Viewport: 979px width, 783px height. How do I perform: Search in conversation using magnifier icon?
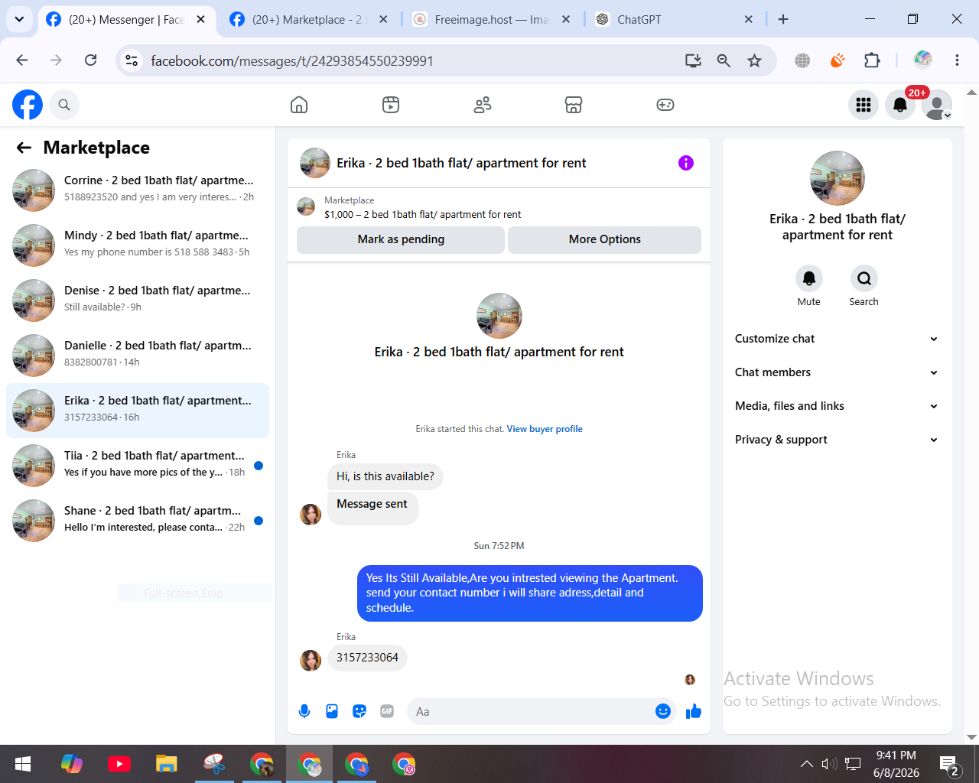tap(864, 278)
